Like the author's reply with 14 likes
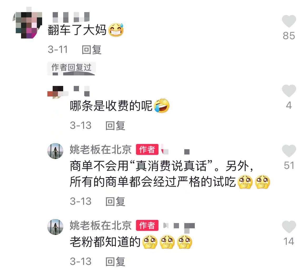The image size is (308, 280). tap(289, 227)
